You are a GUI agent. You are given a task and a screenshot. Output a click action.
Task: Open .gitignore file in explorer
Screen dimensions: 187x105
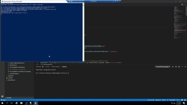11,76
